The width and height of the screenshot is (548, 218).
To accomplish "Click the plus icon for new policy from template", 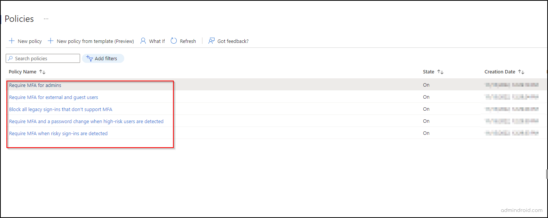I will [50, 41].
